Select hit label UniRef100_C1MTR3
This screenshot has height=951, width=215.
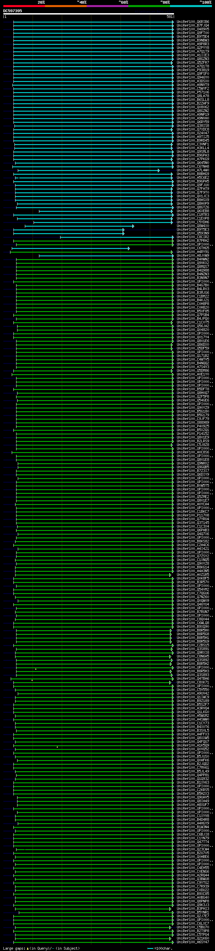(193, 215)
